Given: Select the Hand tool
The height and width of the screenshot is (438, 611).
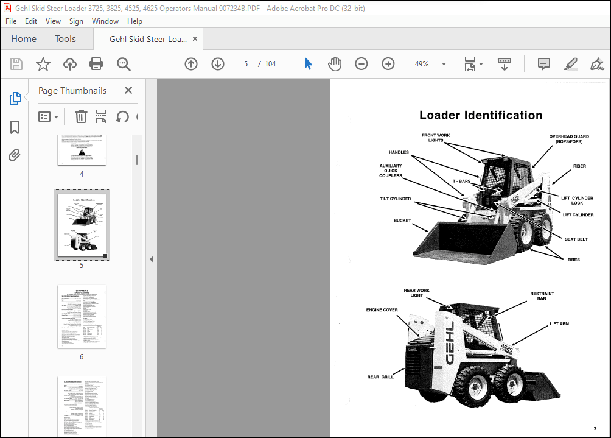Looking at the screenshot, I should [335, 63].
